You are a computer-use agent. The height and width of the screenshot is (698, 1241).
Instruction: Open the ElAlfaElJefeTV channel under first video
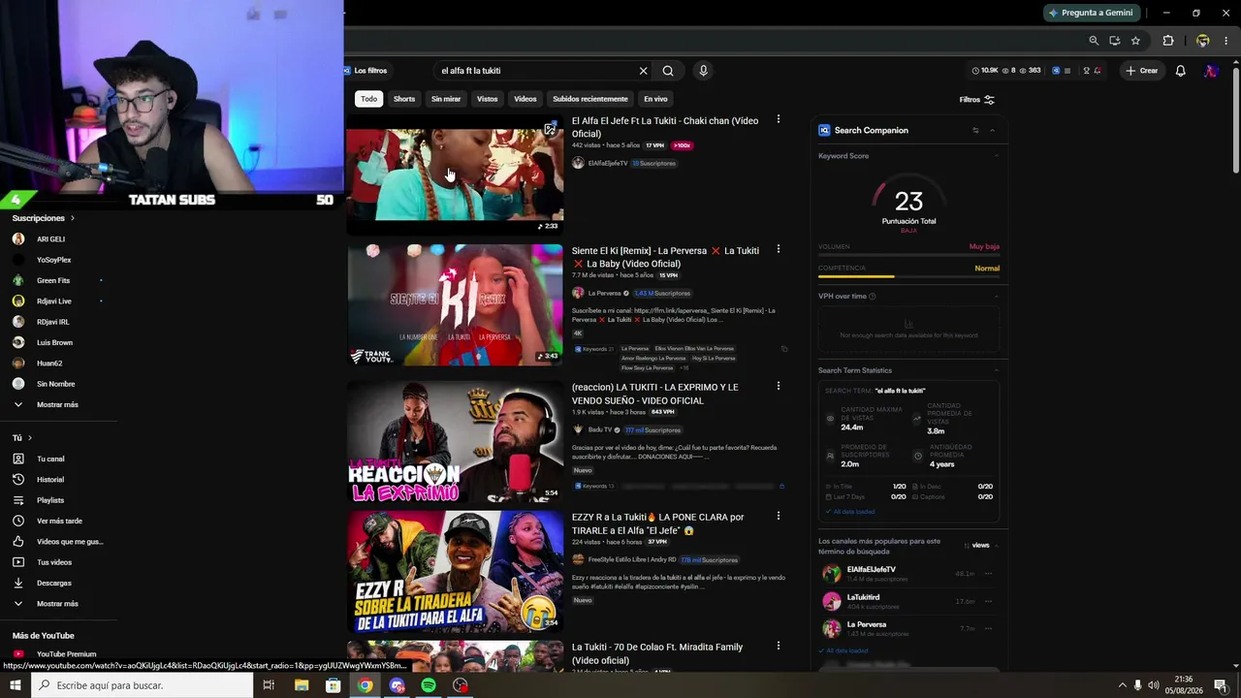(x=608, y=163)
